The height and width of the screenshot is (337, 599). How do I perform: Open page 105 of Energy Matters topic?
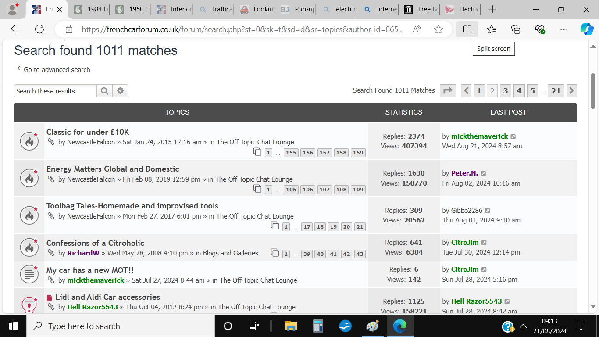point(291,190)
